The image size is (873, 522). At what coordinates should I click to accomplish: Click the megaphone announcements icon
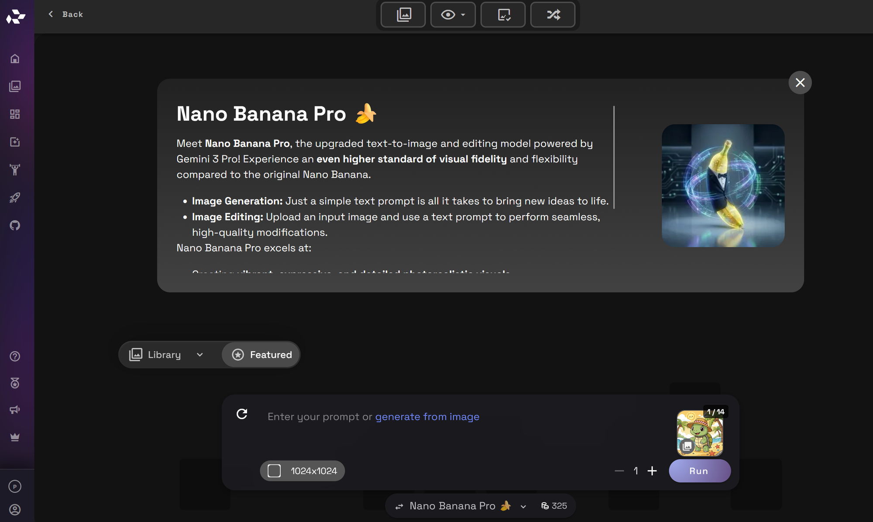point(15,409)
